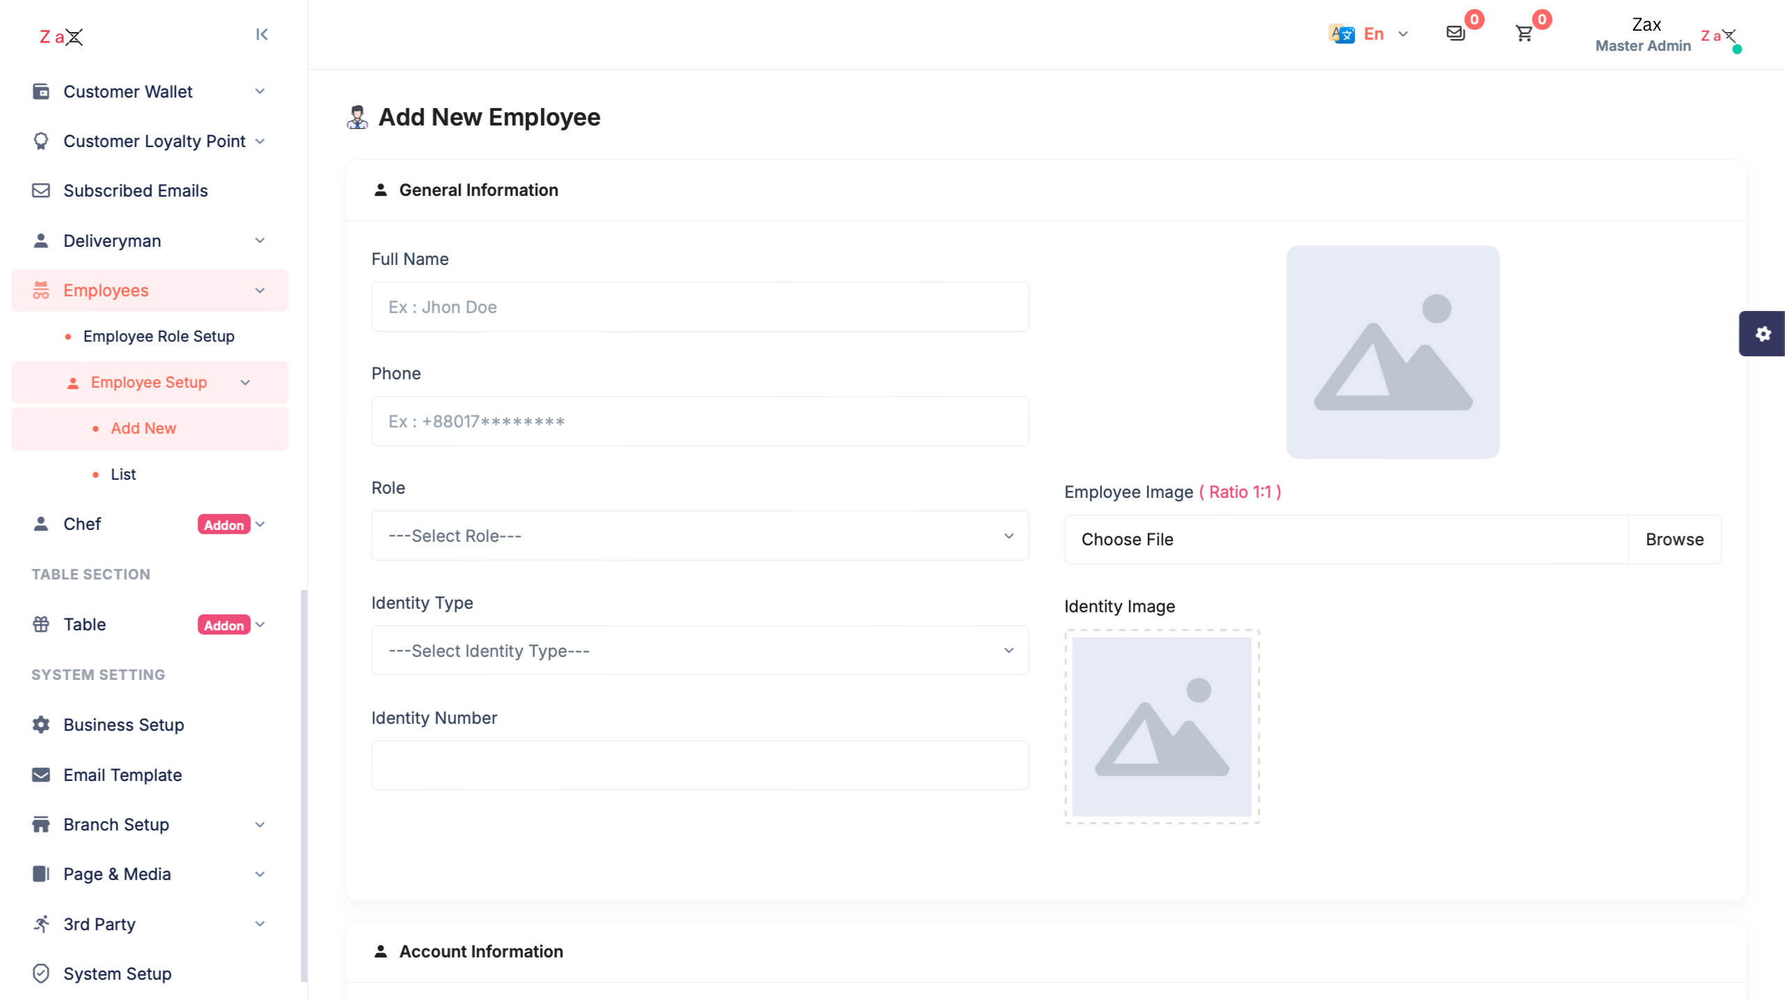Click the Business Setup sidebar icon
Image resolution: width=1785 pixels, height=1000 pixels.
click(40, 725)
